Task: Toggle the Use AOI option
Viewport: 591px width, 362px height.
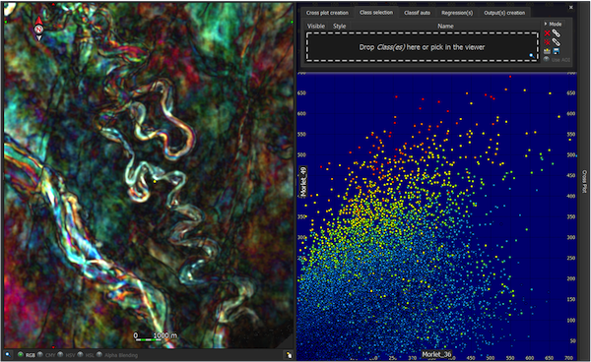Action: (x=546, y=59)
